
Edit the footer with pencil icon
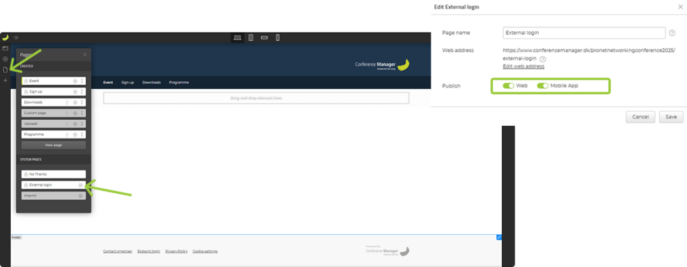coord(499,238)
